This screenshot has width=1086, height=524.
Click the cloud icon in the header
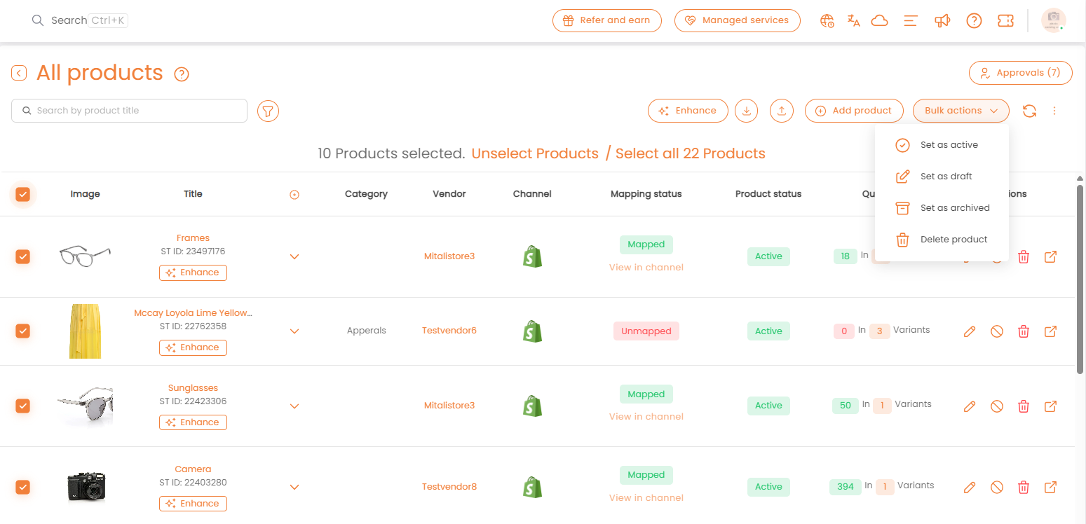point(879,20)
